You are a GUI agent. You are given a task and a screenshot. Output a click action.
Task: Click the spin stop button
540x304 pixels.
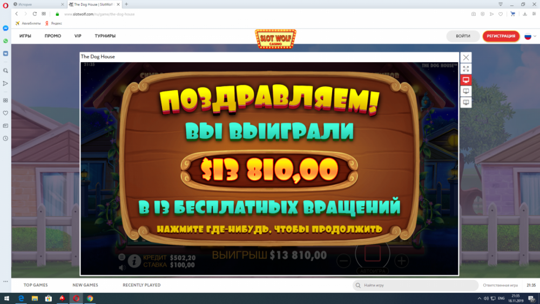pos(373,253)
